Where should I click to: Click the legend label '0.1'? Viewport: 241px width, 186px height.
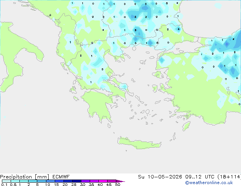4,184
